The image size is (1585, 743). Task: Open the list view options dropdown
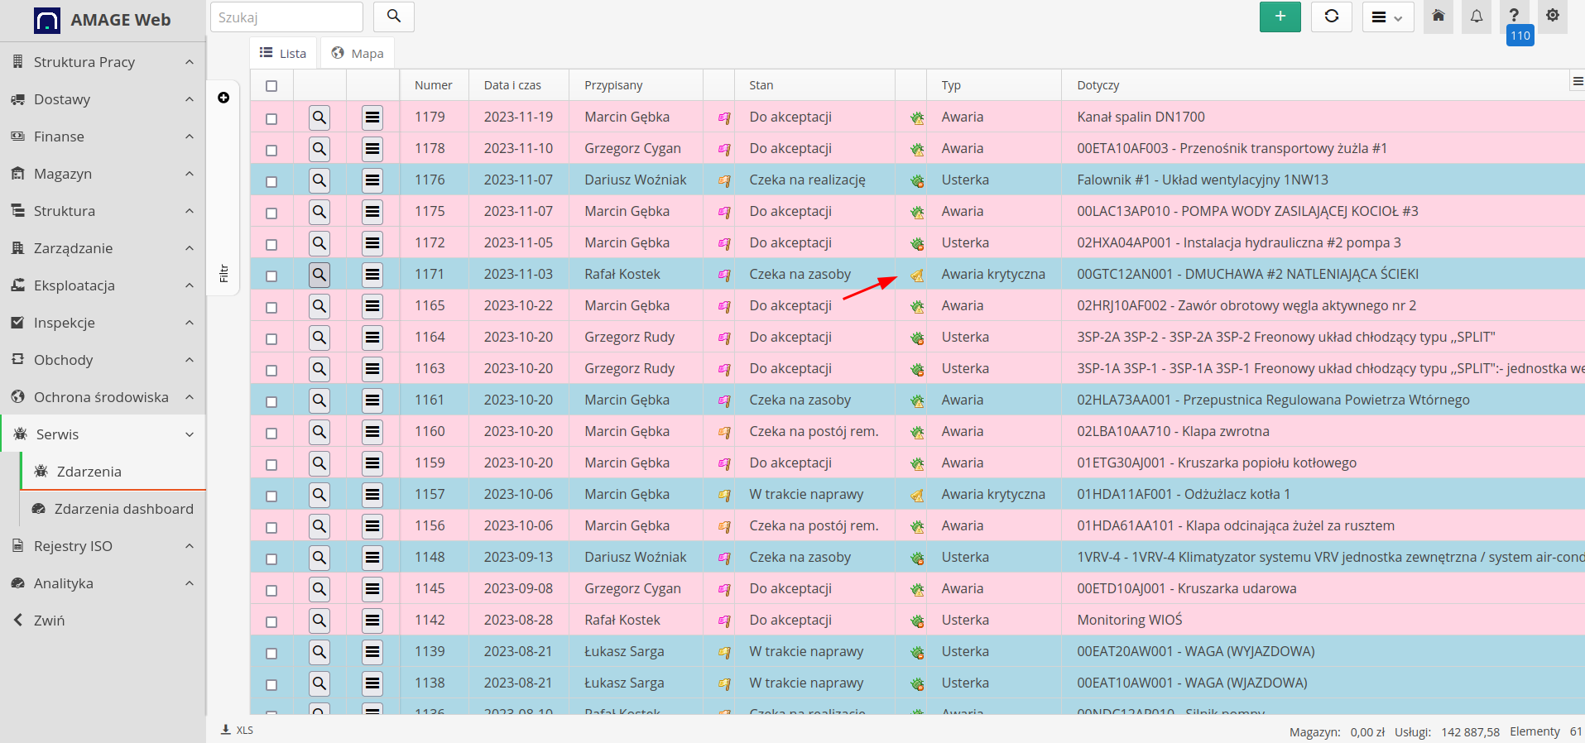1387,17
